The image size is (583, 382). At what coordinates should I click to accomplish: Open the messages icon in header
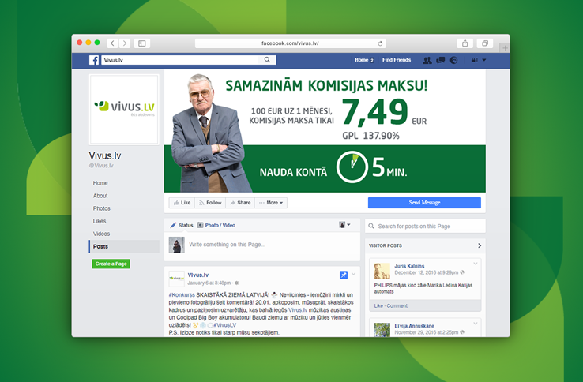[441, 60]
